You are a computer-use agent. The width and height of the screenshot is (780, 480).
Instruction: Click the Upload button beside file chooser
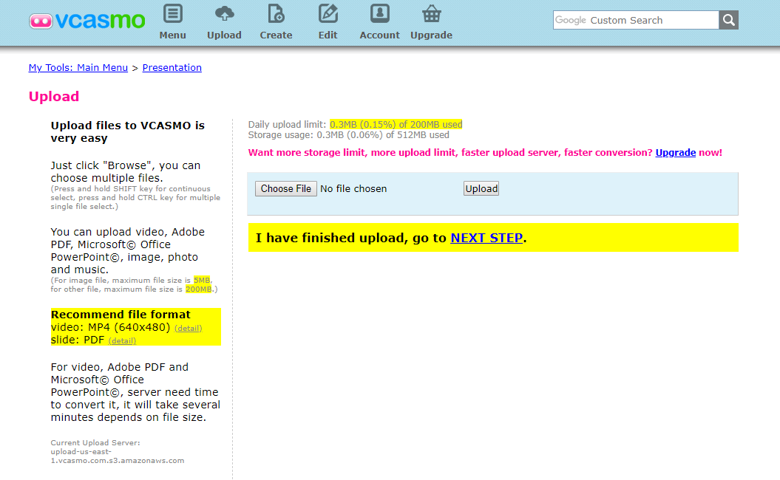[481, 188]
